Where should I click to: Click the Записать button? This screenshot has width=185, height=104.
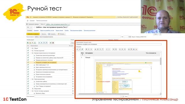[x=44, y=34]
